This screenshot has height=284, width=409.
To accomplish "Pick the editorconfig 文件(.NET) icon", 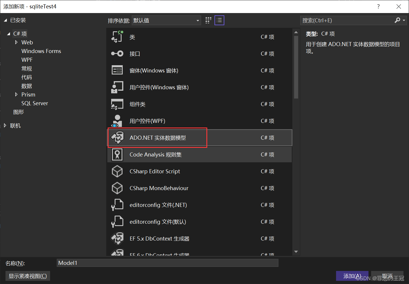I will 117,205.
